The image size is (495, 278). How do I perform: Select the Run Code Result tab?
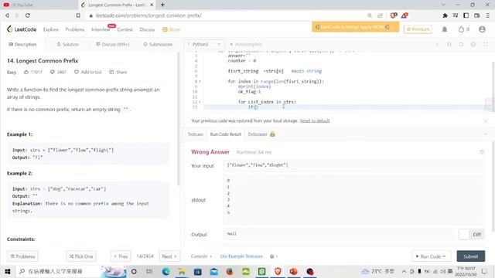226,134
